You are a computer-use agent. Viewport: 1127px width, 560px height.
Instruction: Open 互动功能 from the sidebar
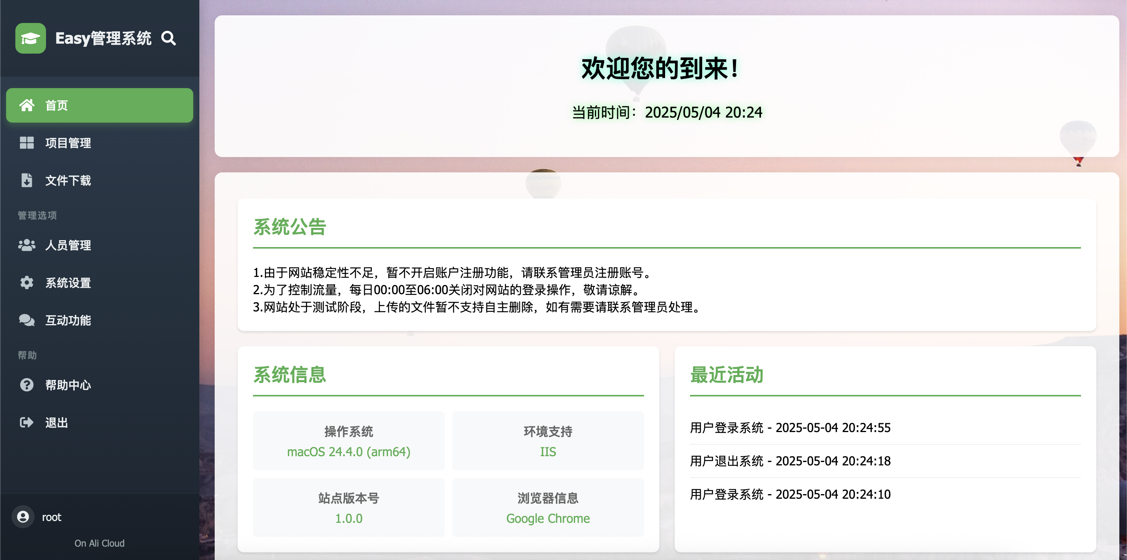(x=68, y=320)
